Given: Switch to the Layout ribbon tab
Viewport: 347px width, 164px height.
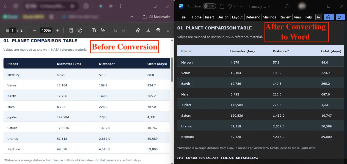Looking at the screenshot, I should coord(237,17).
